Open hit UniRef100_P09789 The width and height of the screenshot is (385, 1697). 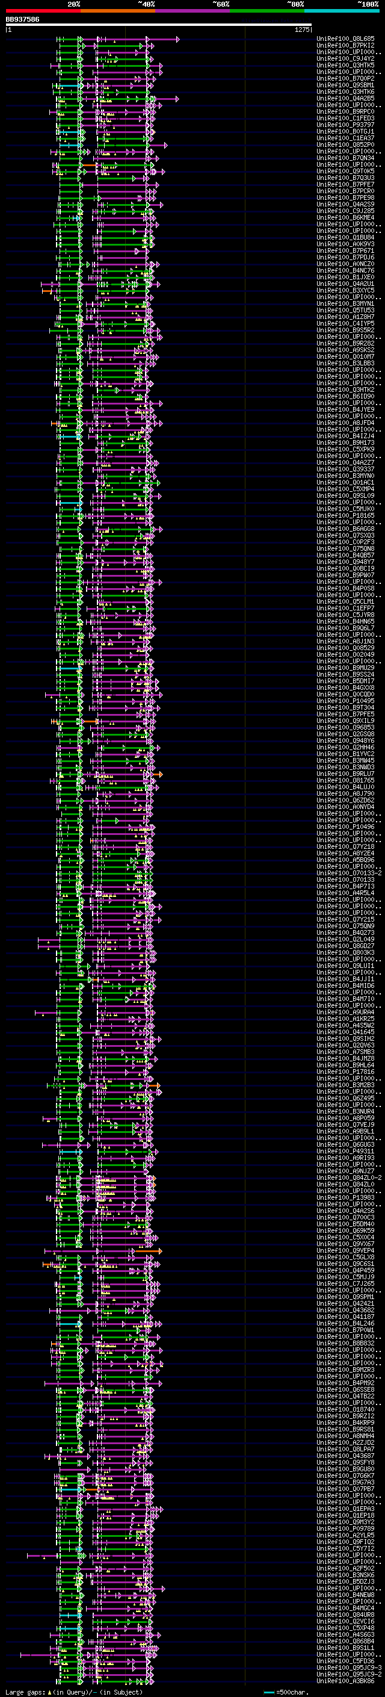point(345,1528)
